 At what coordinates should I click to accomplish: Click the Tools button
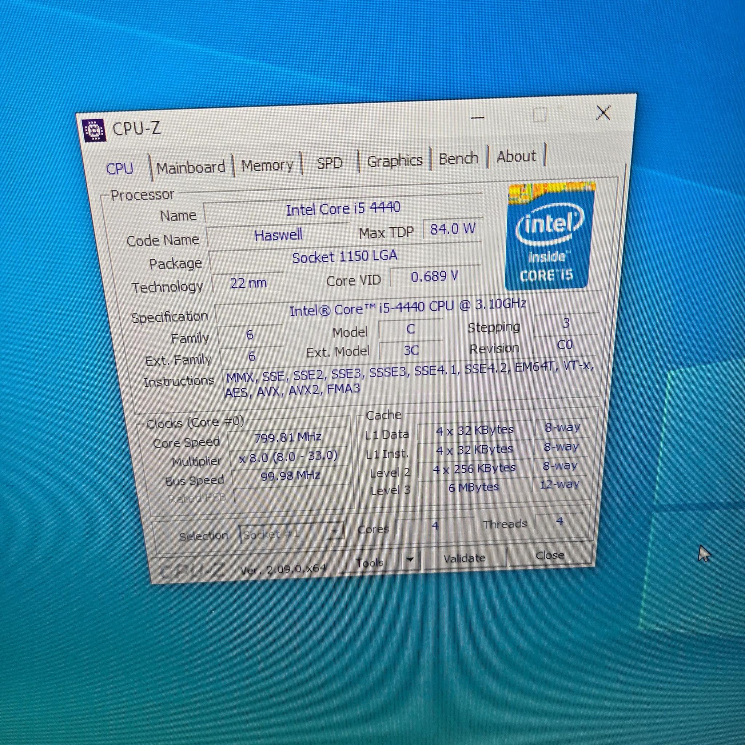point(370,563)
